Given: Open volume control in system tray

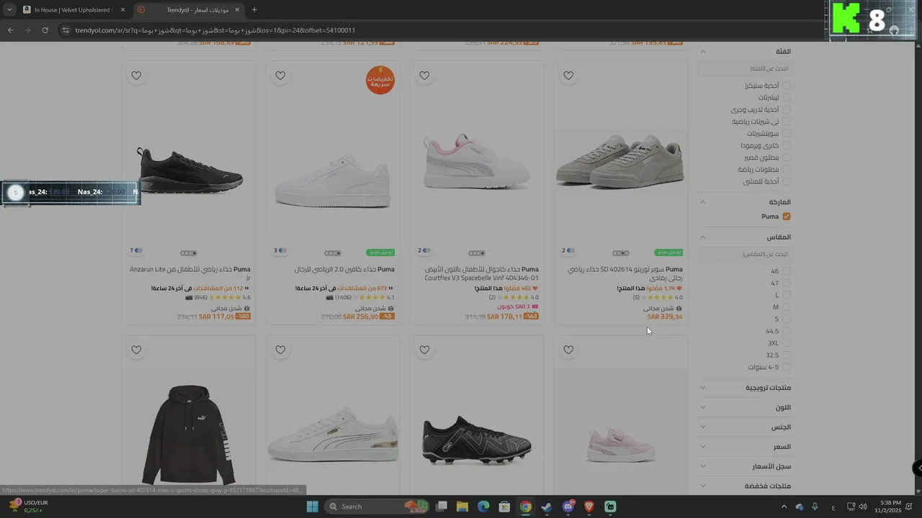Looking at the screenshot, I should pyautogui.click(x=863, y=506).
